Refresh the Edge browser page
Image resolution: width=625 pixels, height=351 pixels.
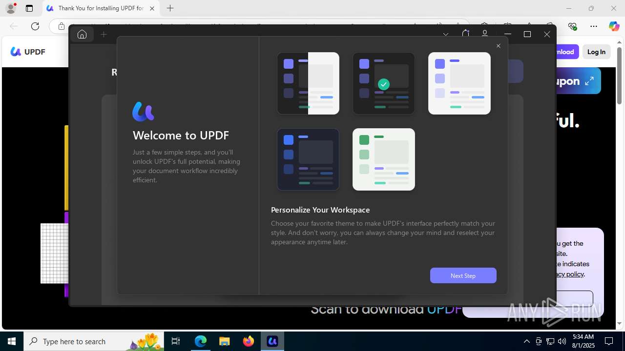35,26
